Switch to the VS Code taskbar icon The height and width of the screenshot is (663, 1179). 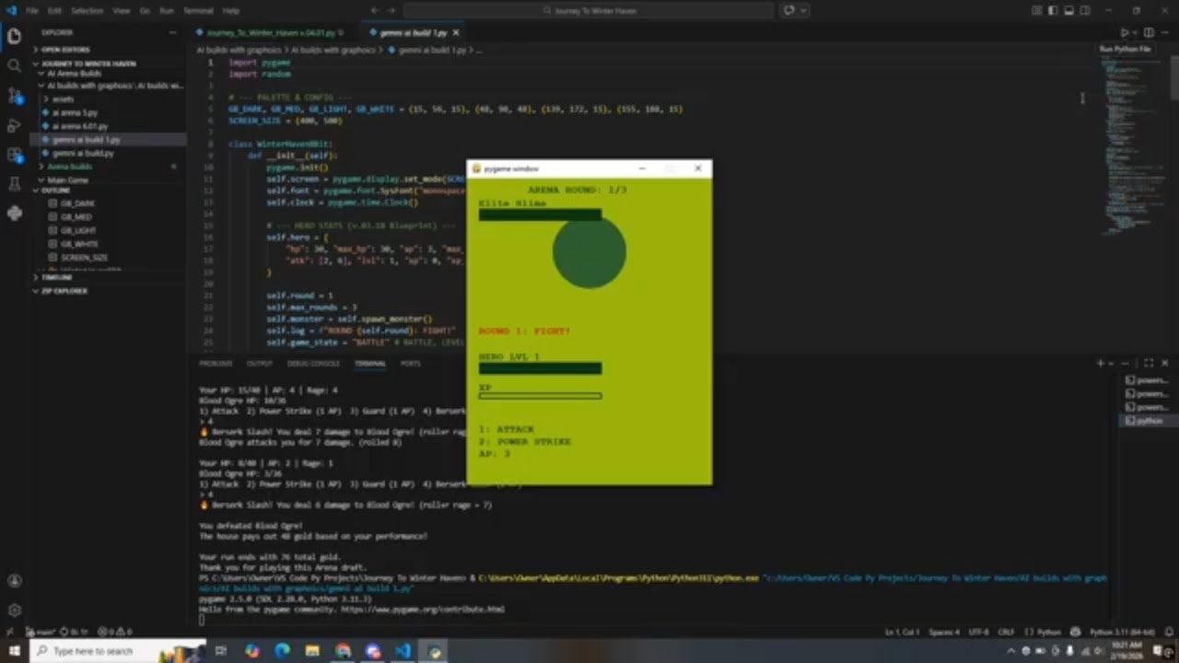(403, 651)
